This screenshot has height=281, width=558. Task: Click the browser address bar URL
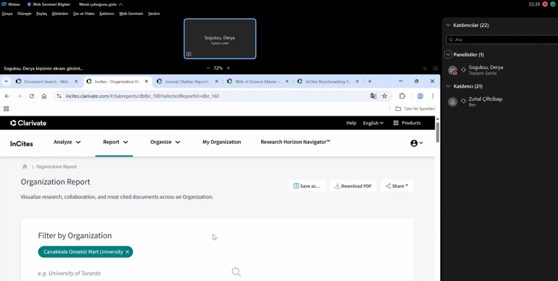(142, 96)
